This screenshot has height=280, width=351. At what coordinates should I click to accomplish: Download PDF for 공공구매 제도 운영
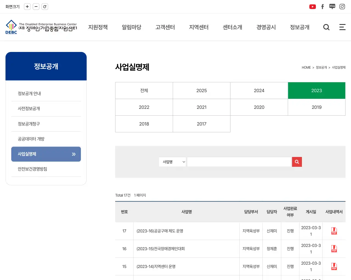[334, 231]
